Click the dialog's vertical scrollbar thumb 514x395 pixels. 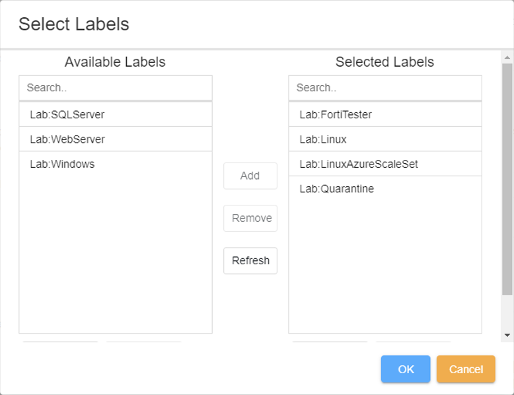tap(507, 178)
